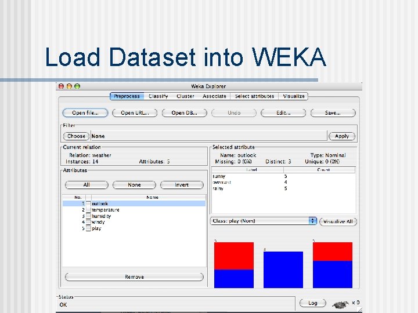The height and width of the screenshot is (313, 418).
Task: Select the windy attribute name
Action: point(98,222)
